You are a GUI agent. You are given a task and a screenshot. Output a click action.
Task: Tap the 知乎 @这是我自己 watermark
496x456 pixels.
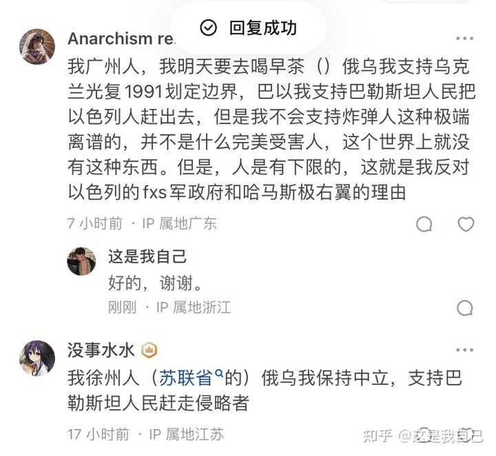(423, 437)
